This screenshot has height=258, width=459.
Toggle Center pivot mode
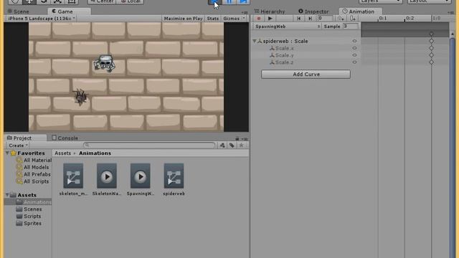(102, 1)
